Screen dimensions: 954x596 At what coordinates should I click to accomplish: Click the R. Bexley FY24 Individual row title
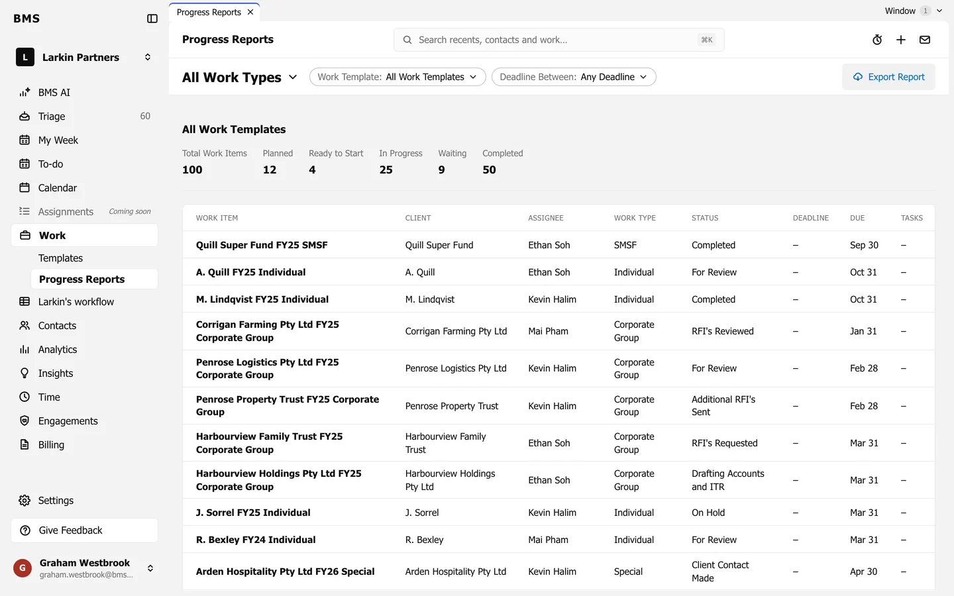(256, 540)
